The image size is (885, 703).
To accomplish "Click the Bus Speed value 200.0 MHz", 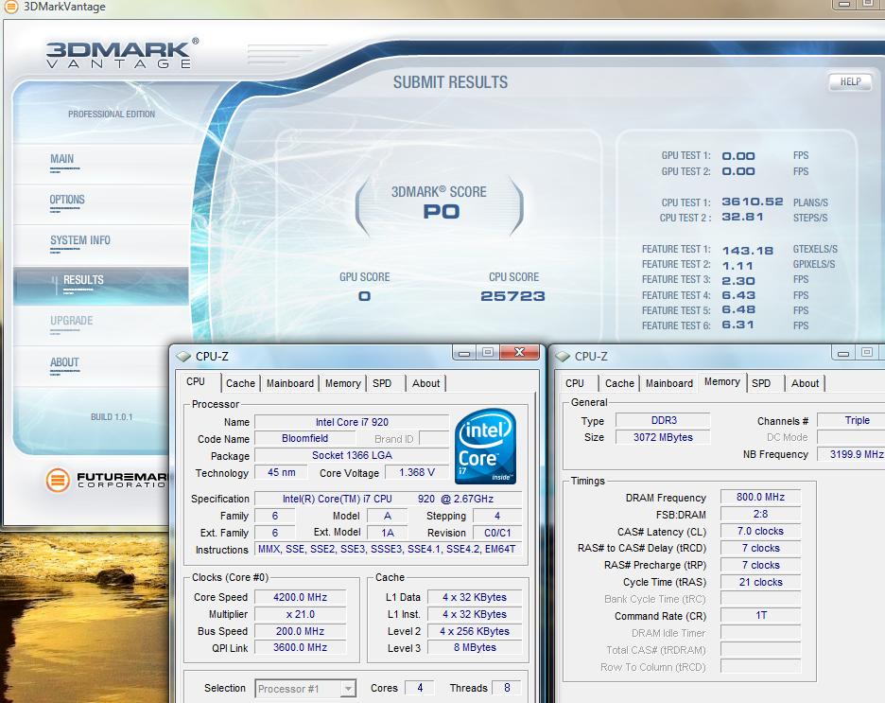I will tap(301, 631).
